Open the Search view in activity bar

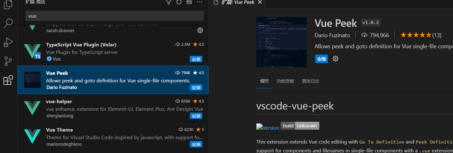click(x=8, y=23)
